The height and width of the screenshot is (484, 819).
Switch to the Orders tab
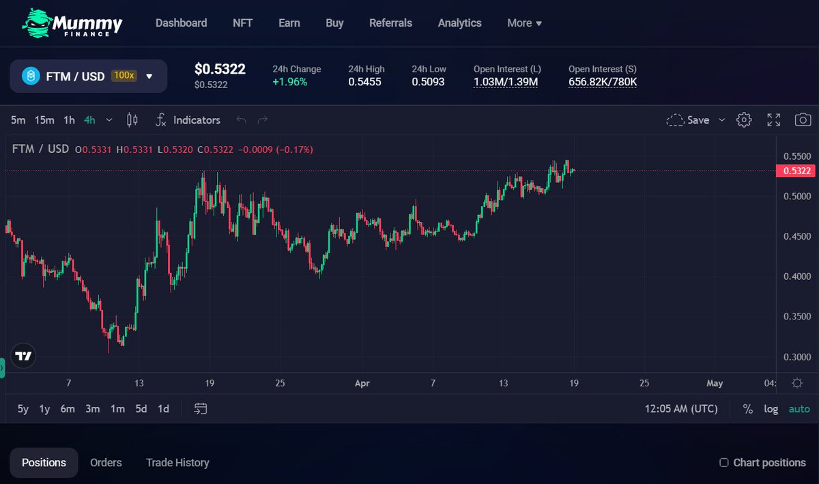(106, 463)
